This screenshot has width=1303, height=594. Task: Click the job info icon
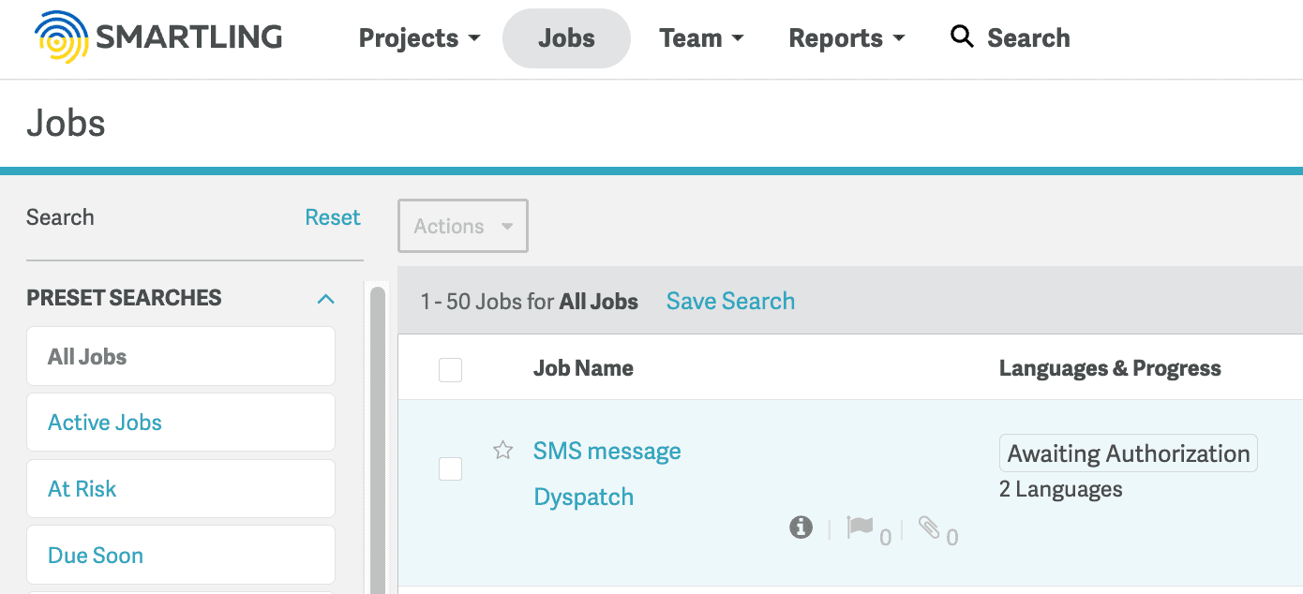point(800,527)
